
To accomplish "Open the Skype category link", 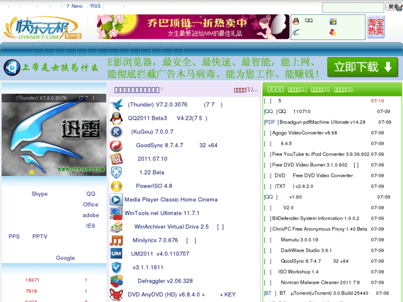I will point(39,193).
